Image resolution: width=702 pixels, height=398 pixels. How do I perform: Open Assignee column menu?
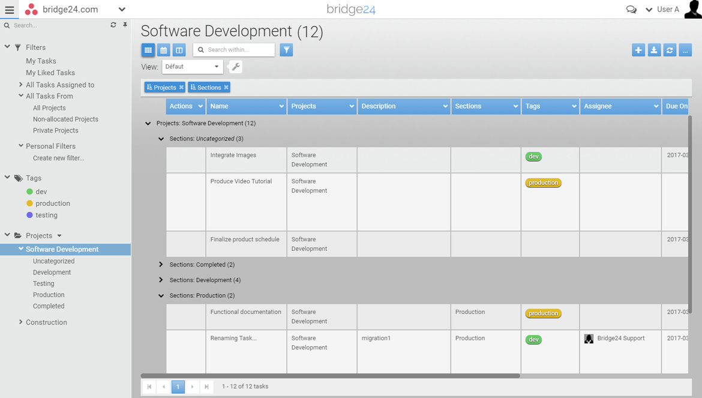[656, 106]
